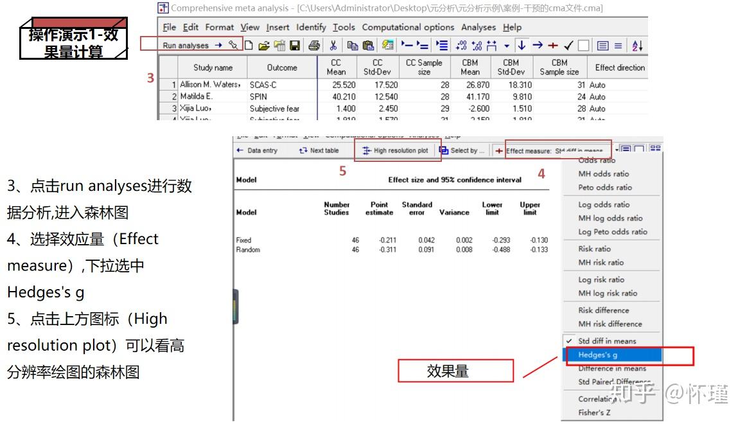Image resolution: width=747 pixels, height=424 pixels.
Task: Click the Save floppy disk icon
Action: [295, 45]
